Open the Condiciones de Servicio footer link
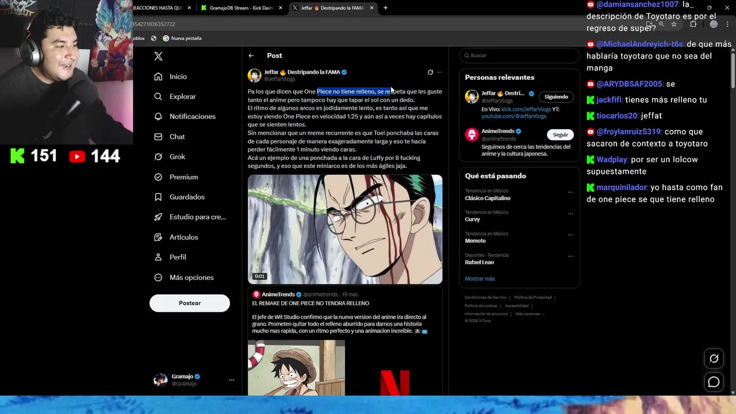The height and width of the screenshot is (414, 736). (x=486, y=297)
